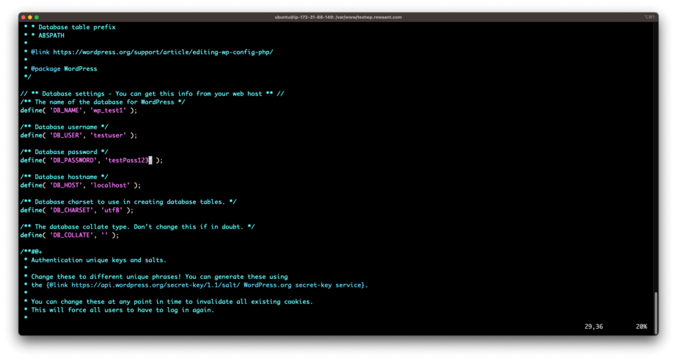The height and width of the screenshot is (360, 677).
Task: Click the wordpress.org editing-wp-config-php link
Action: [163, 52]
